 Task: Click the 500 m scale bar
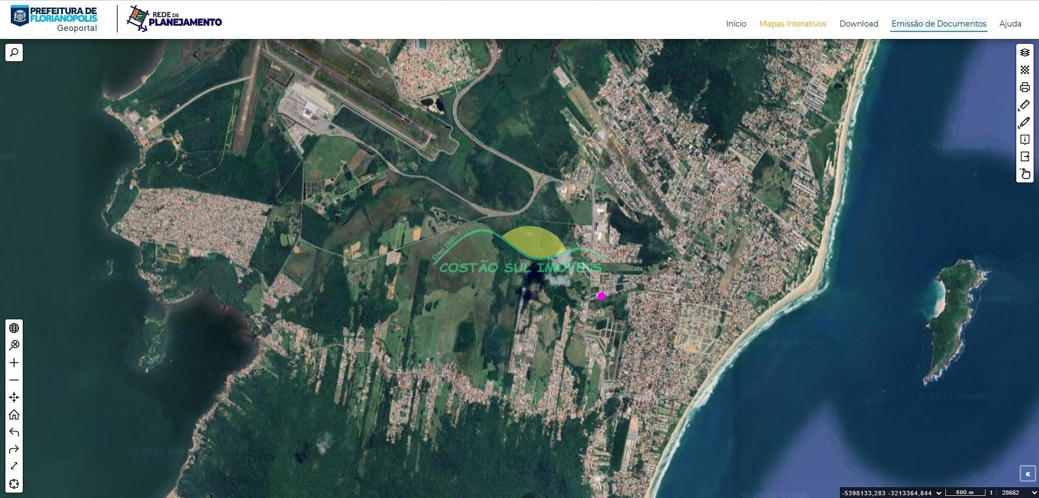tap(964, 493)
